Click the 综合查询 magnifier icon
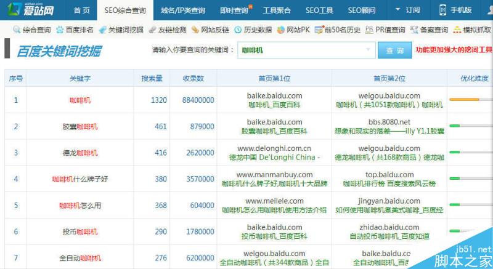Screen dimensions: 493x269 (x=7, y=30)
